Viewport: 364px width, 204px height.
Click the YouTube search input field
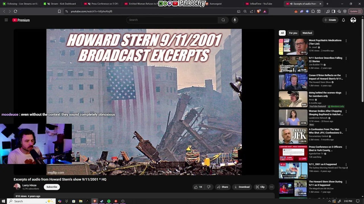pyautogui.click(x=172, y=20)
